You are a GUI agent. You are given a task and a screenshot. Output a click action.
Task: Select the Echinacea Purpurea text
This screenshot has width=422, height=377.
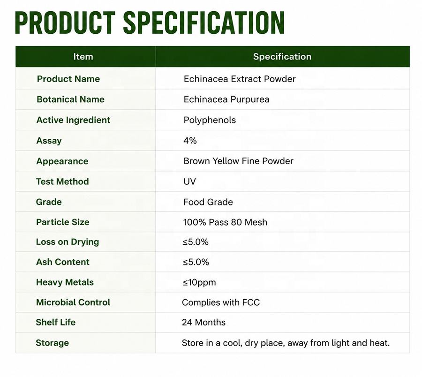(x=226, y=99)
